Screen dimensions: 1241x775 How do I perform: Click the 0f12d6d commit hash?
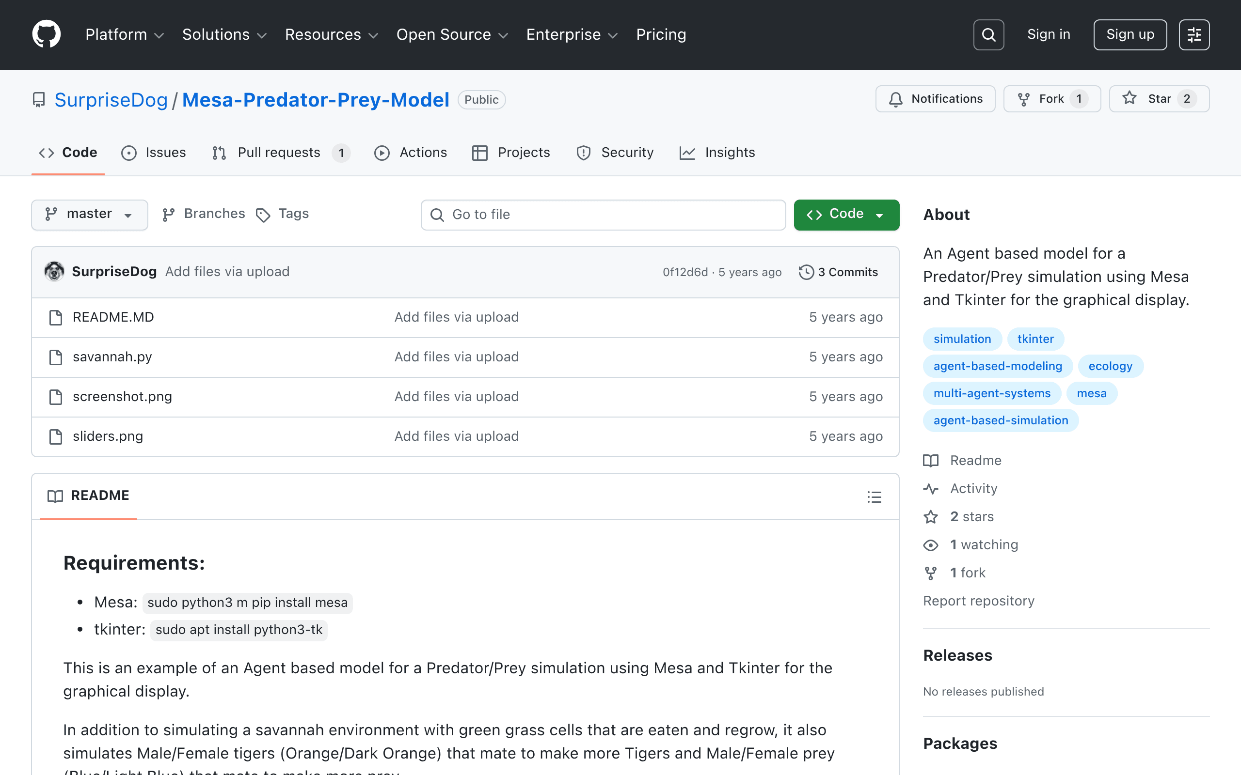coord(685,272)
